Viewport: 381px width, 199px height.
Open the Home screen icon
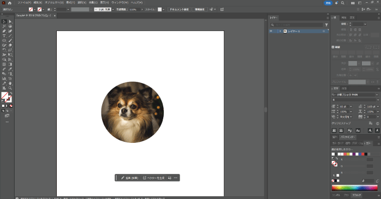(10, 3)
